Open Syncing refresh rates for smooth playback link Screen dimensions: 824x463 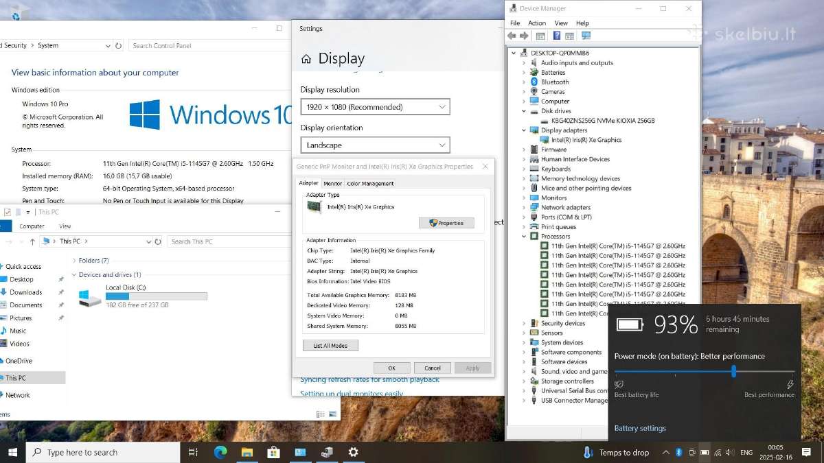coord(370,379)
